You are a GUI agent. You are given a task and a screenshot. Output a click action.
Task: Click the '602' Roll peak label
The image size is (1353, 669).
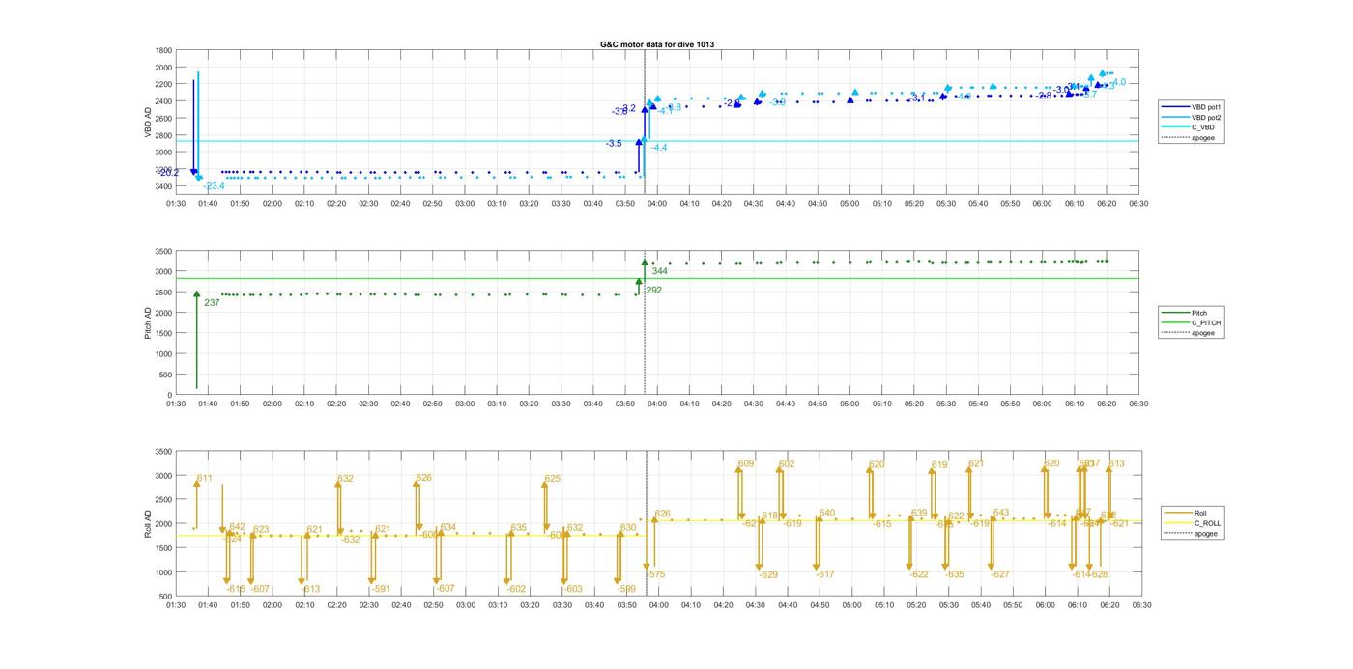click(x=787, y=464)
